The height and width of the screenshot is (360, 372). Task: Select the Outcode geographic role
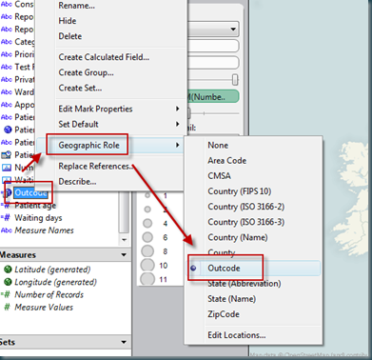224,269
